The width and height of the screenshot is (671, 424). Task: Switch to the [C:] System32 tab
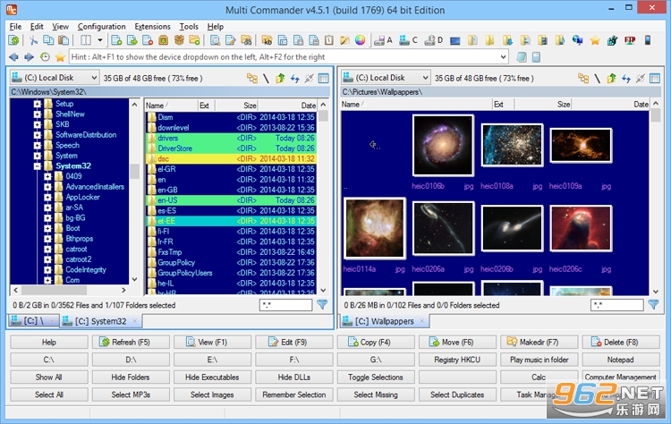100,321
